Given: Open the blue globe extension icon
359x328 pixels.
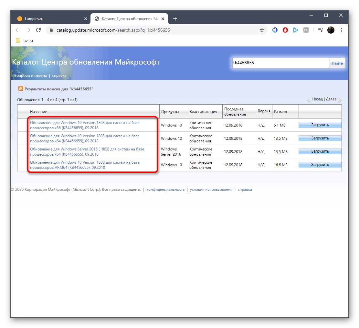Looking at the screenshot, I should click(x=275, y=30).
